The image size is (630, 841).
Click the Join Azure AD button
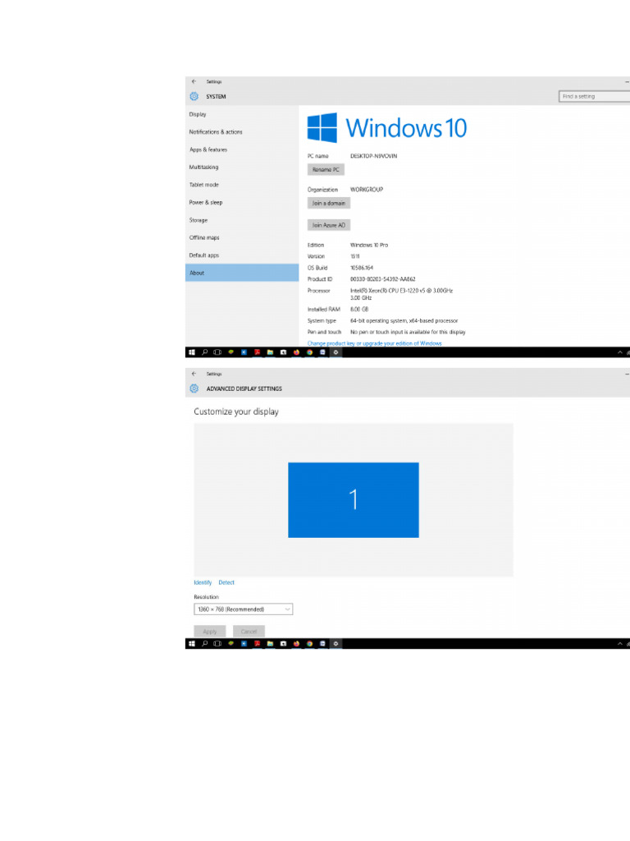tap(328, 225)
